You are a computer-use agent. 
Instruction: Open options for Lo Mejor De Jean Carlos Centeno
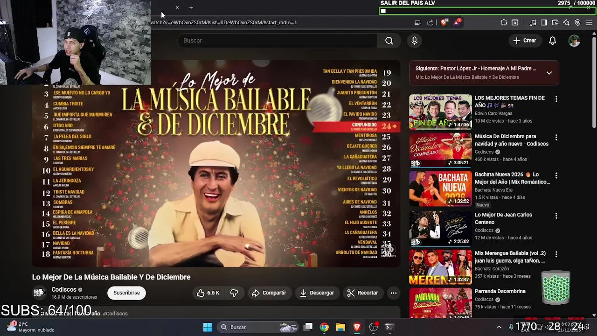(x=556, y=216)
